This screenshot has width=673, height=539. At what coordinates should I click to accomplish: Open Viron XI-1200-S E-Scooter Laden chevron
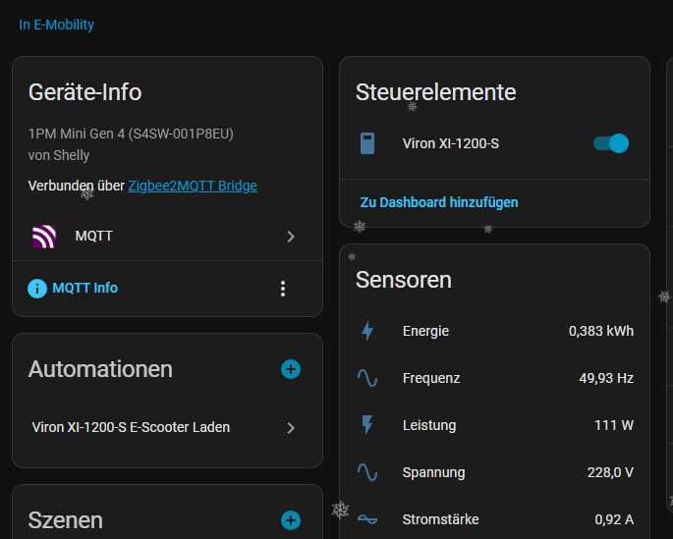(x=291, y=428)
